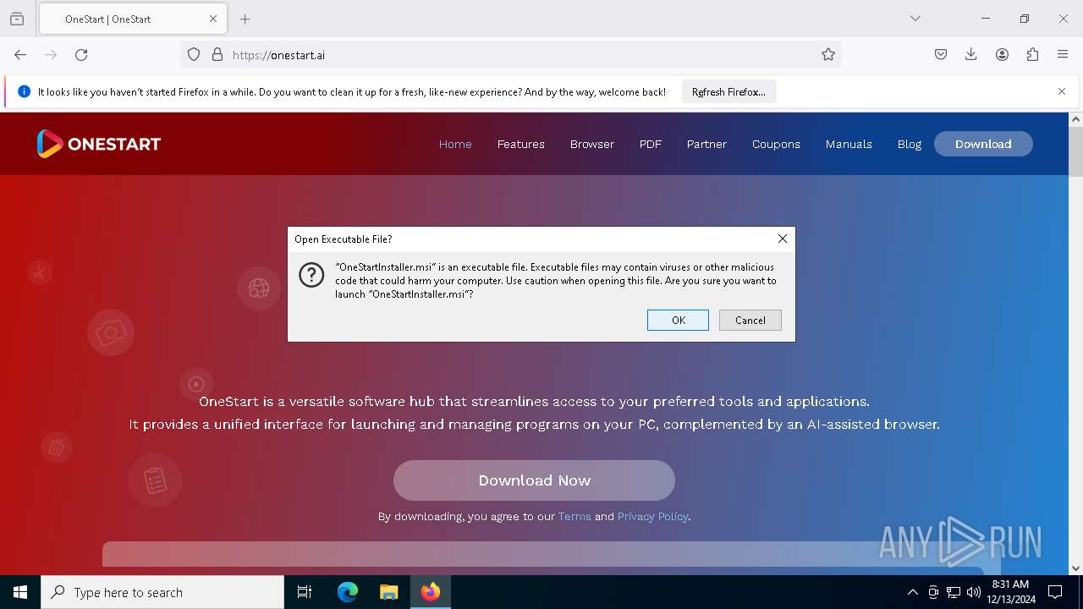Screen dimensions: 1083x609
Task: Open the PDF nav item
Action: click(651, 144)
